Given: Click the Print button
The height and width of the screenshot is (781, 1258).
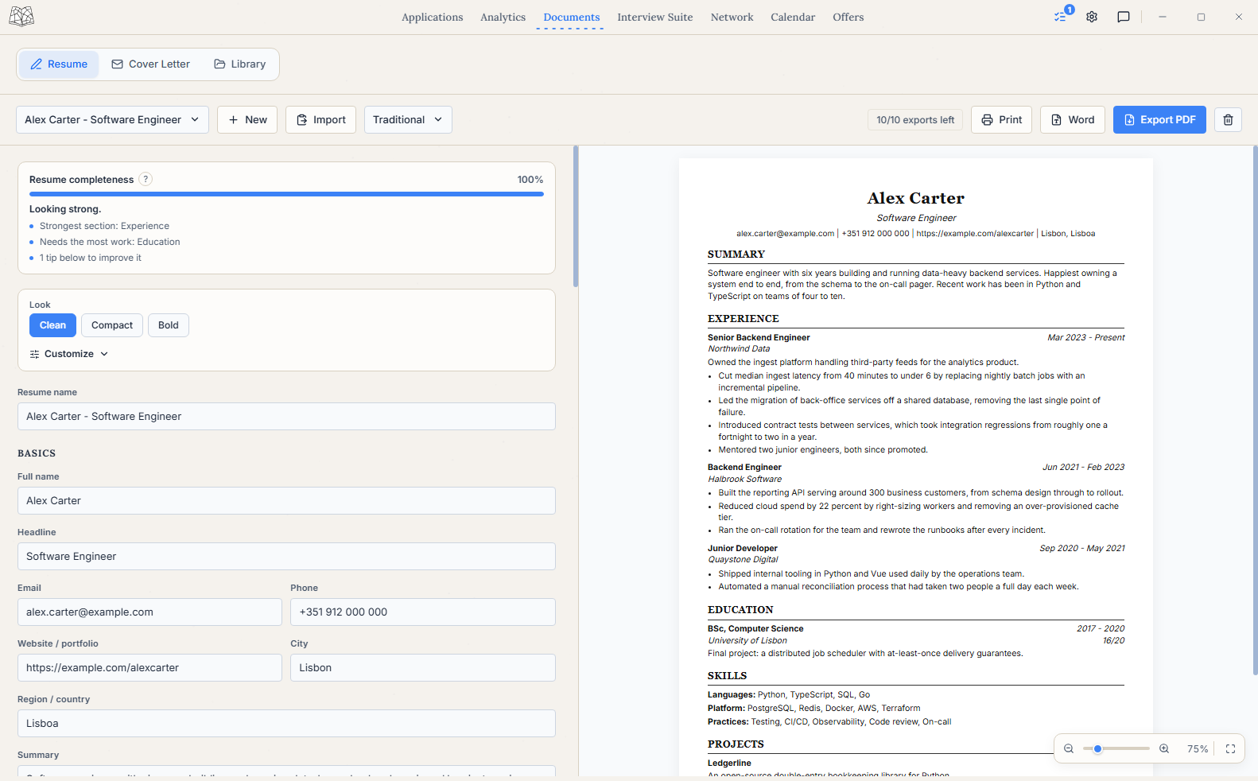Looking at the screenshot, I should tap(1002, 120).
